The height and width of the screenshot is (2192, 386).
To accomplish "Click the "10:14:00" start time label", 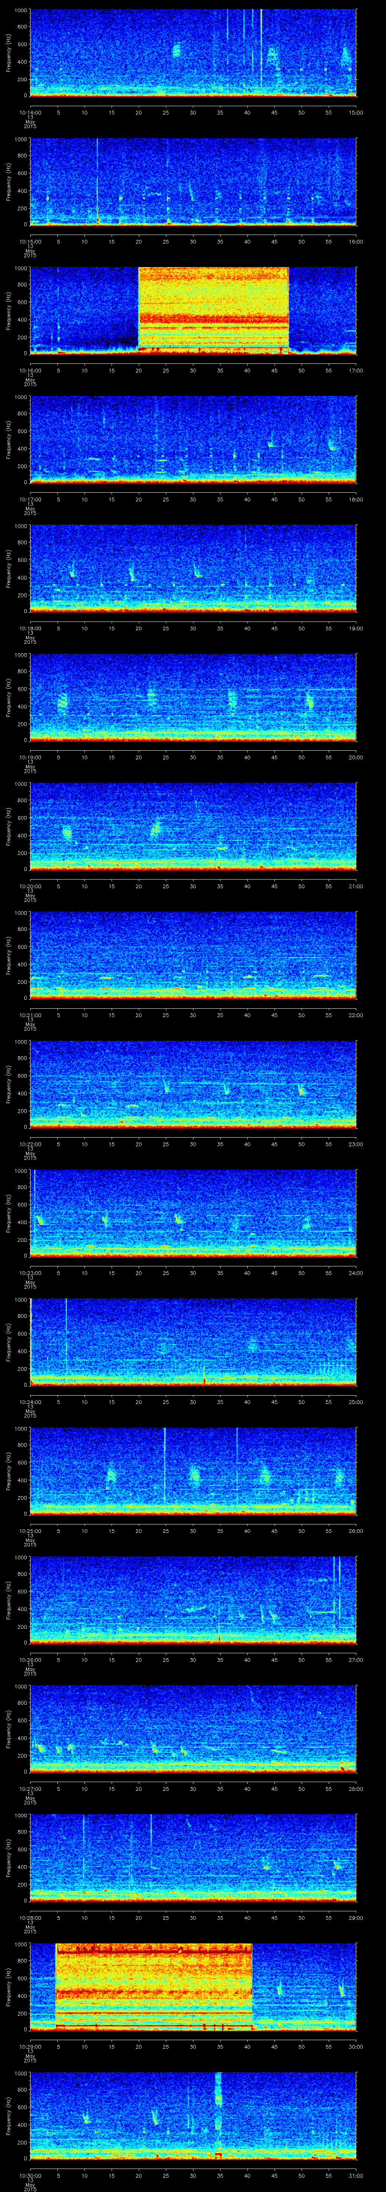I will click(30, 111).
